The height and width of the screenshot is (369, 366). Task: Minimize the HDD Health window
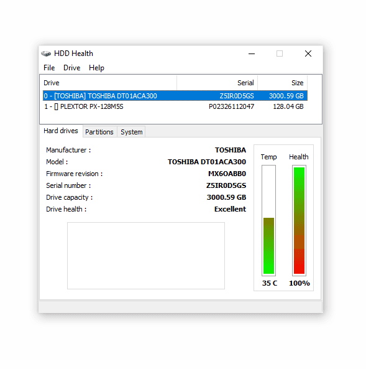point(252,54)
